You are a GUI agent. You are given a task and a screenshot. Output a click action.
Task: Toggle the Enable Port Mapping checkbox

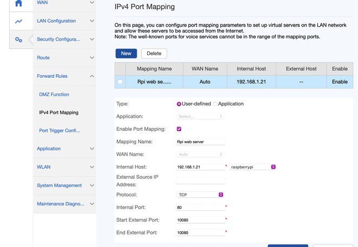179,129
